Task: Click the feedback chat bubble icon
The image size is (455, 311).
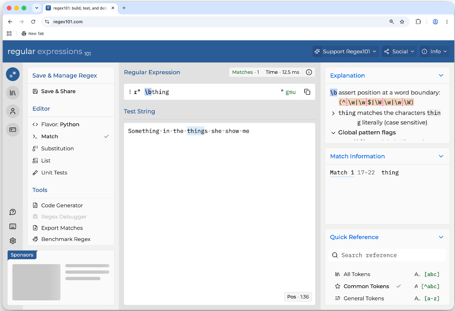Action: tap(13, 212)
